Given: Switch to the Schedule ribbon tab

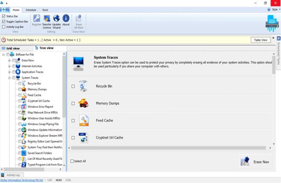Looking at the screenshot, I should (31, 10).
